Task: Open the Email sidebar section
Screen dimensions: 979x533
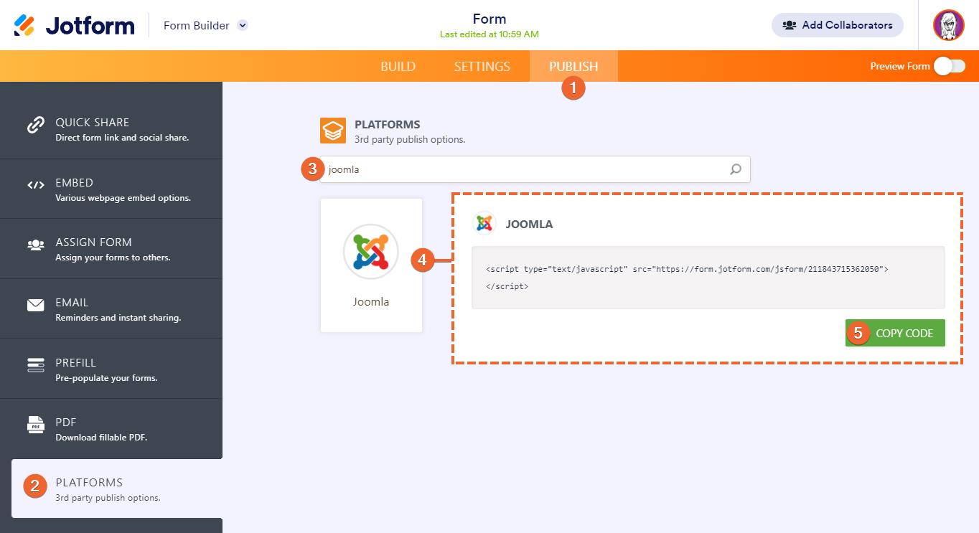Action: [111, 309]
